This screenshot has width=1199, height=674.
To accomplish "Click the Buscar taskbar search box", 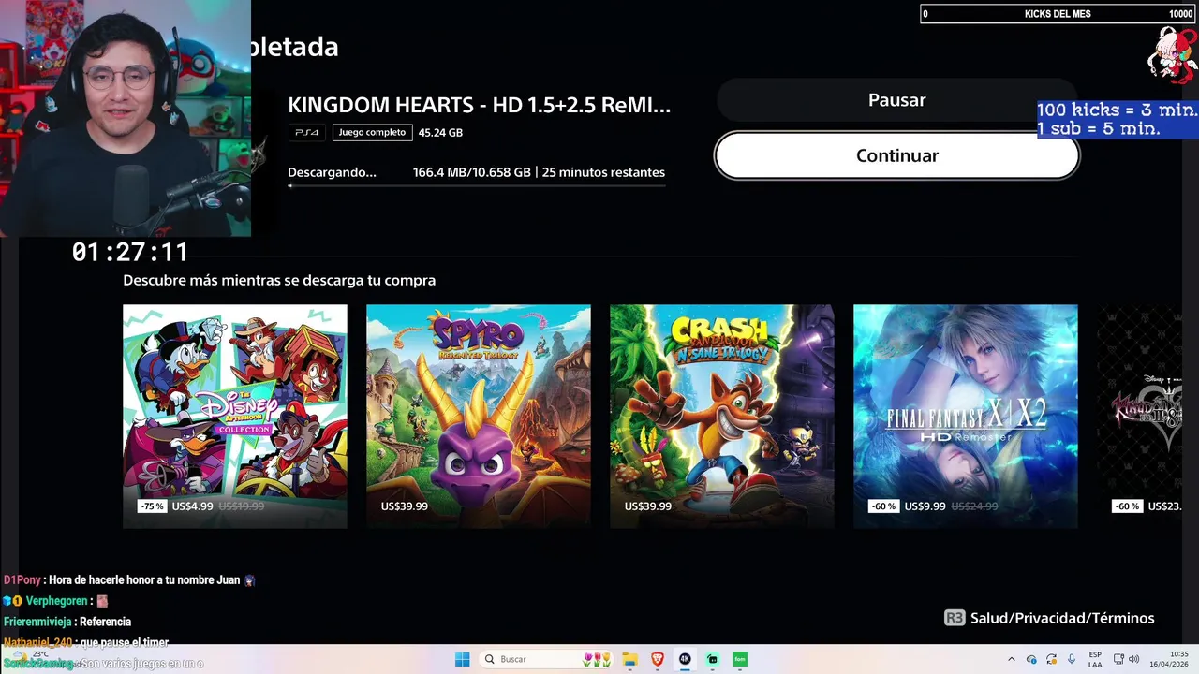I will click(x=546, y=659).
